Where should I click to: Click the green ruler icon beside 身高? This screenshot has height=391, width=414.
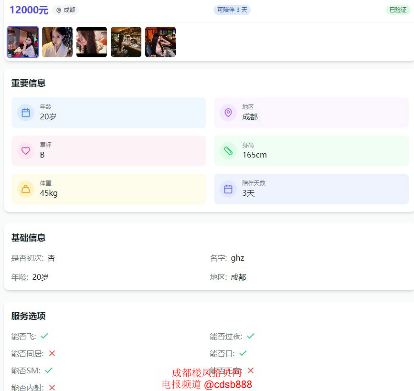[228, 151]
